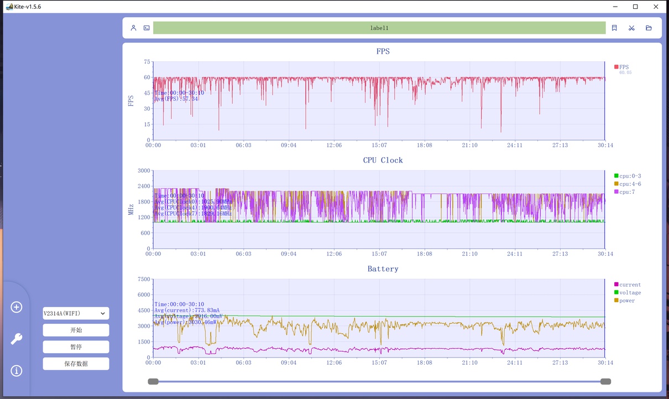The height and width of the screenshot is (399, 669).
Task: Minimize the Kite window
Action: coord(616,7)
